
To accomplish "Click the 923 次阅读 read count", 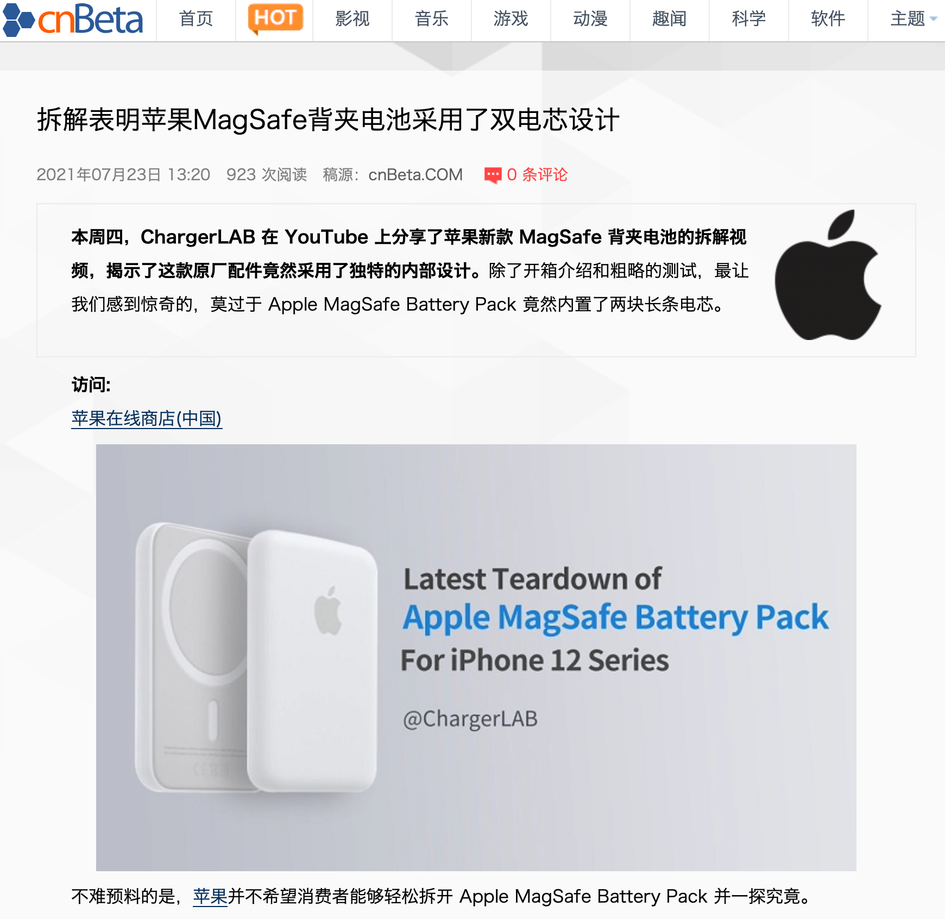I will (x=267, y=174).
